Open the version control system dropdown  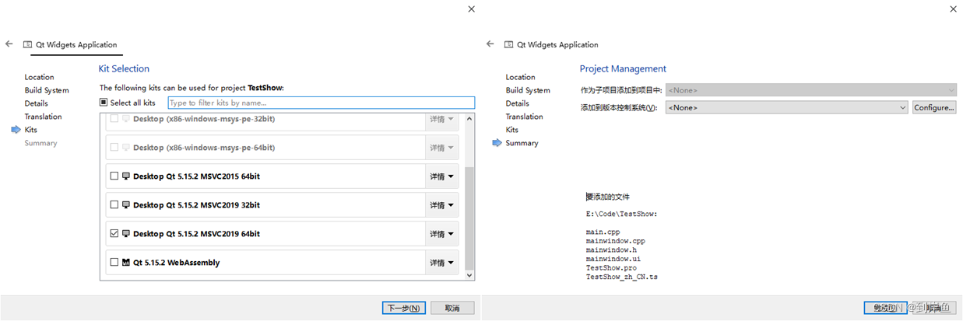[786, 107]
